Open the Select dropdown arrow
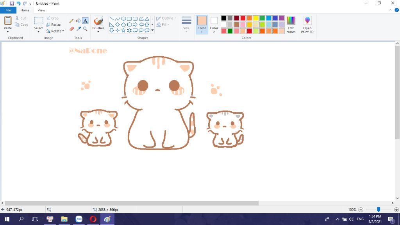 [x=39, y=32]
